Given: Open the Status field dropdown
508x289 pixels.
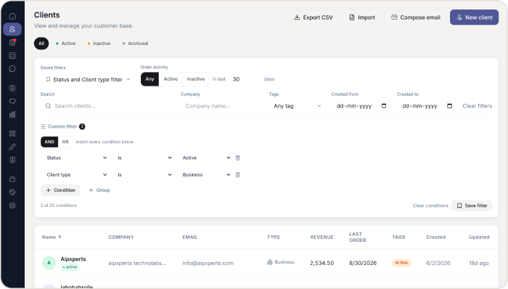Looking at the screenshot, I should click(77, 158).
